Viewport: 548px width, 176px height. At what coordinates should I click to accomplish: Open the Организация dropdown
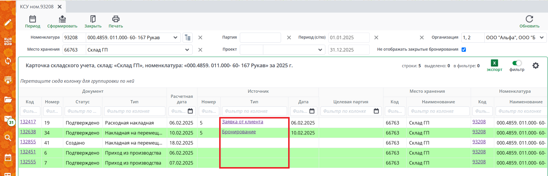point(541,37)
